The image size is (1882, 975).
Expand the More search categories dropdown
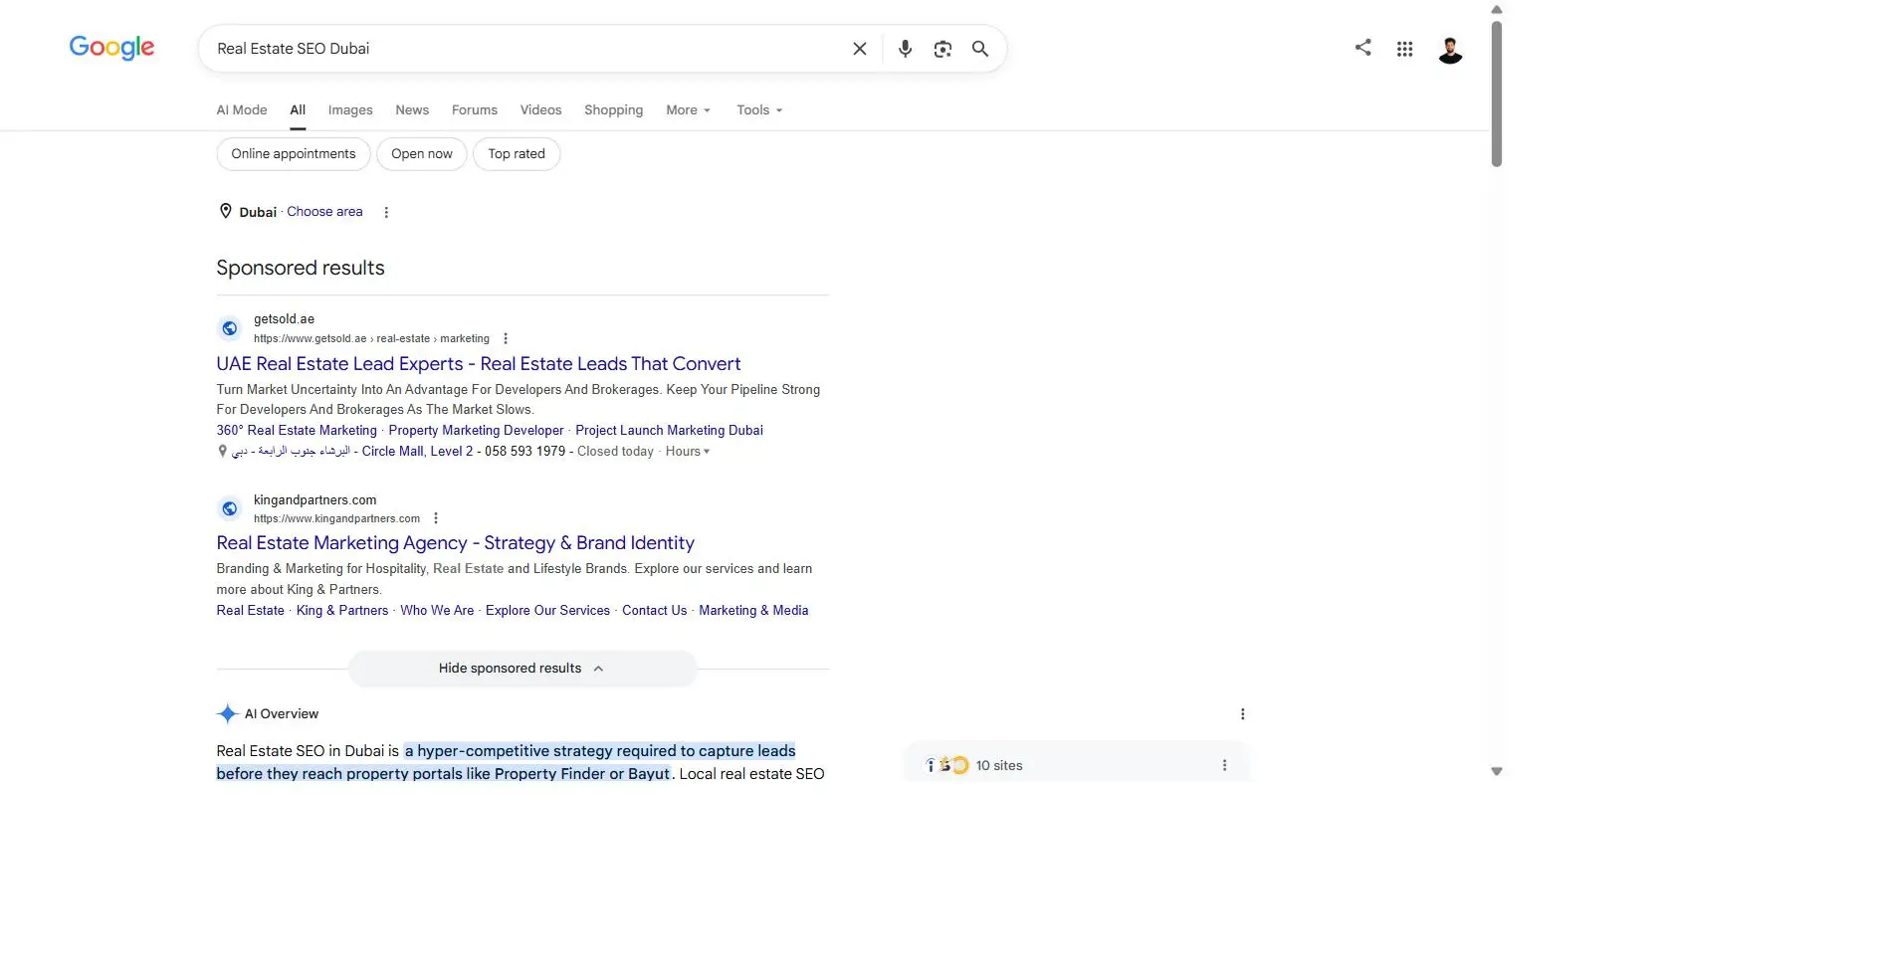click(688, 110)
